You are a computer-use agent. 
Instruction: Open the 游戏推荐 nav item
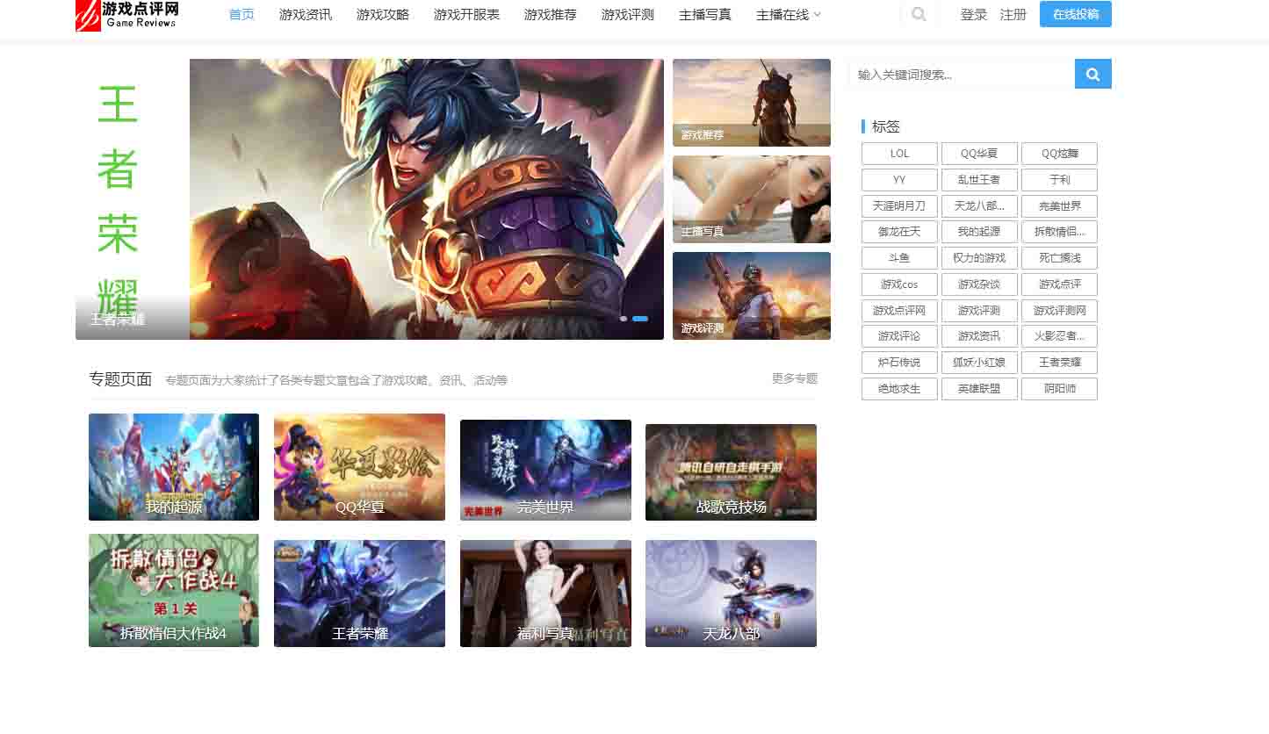551,14
